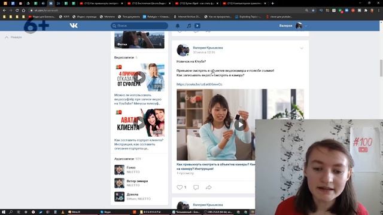Open the 'Видеозаписи' section header
The width and height of the screenshot is (383, 215).
[124, 57]
